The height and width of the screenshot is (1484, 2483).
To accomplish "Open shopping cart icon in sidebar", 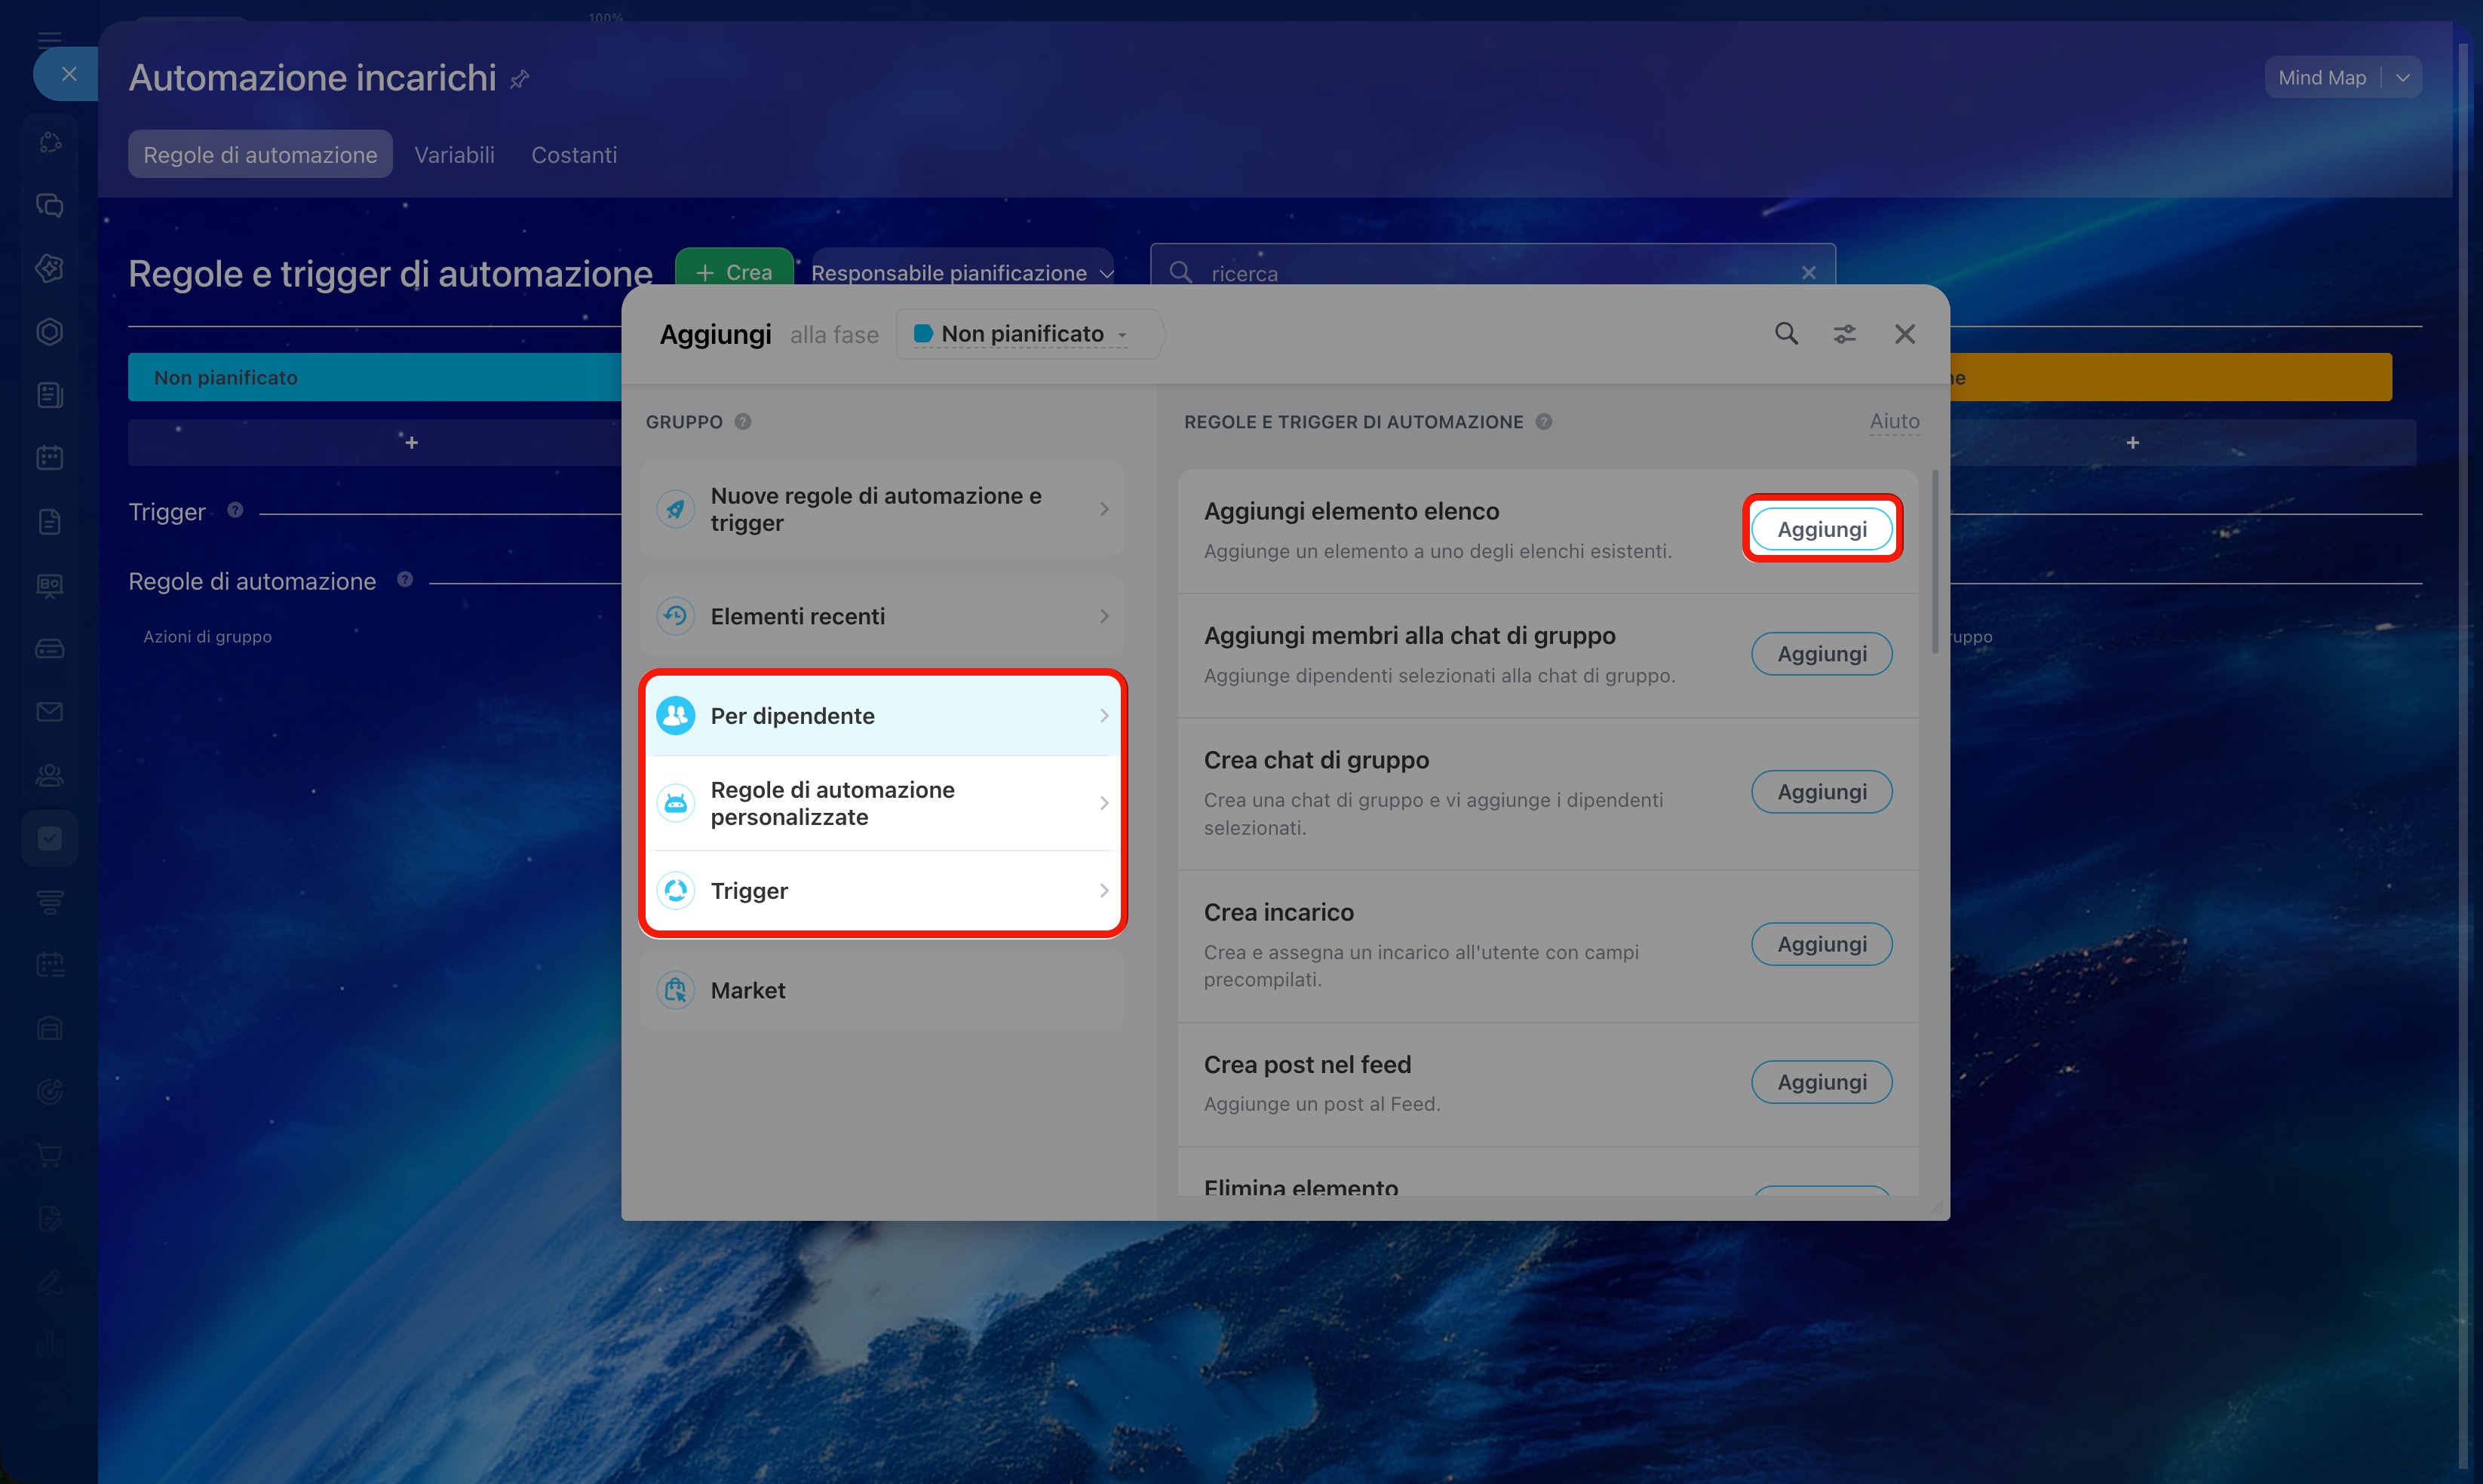I will tap(49, 1156).
